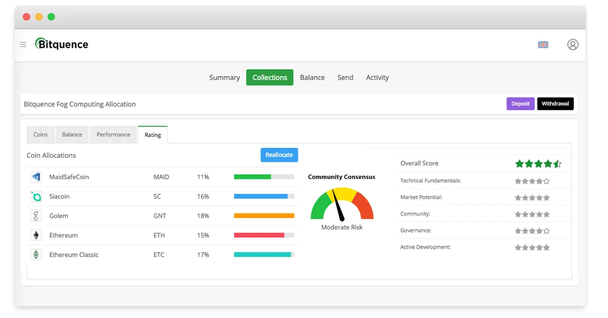
Task: Open the Performance tab
Action: (113, 135)
